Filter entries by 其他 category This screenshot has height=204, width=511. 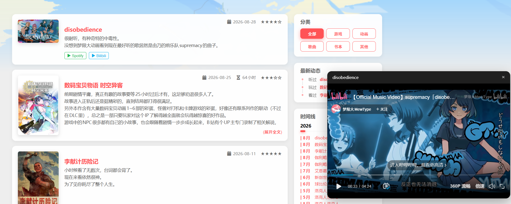click(x=364, y=47)
